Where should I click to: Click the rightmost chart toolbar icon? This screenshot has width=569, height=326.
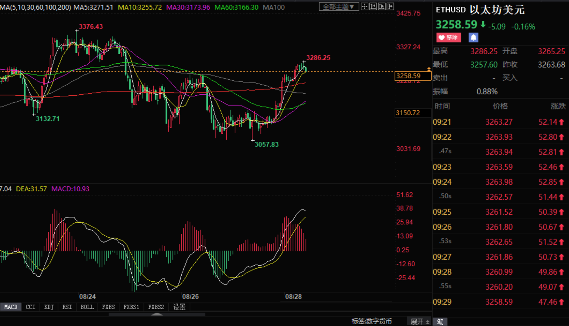pos(390,6)
